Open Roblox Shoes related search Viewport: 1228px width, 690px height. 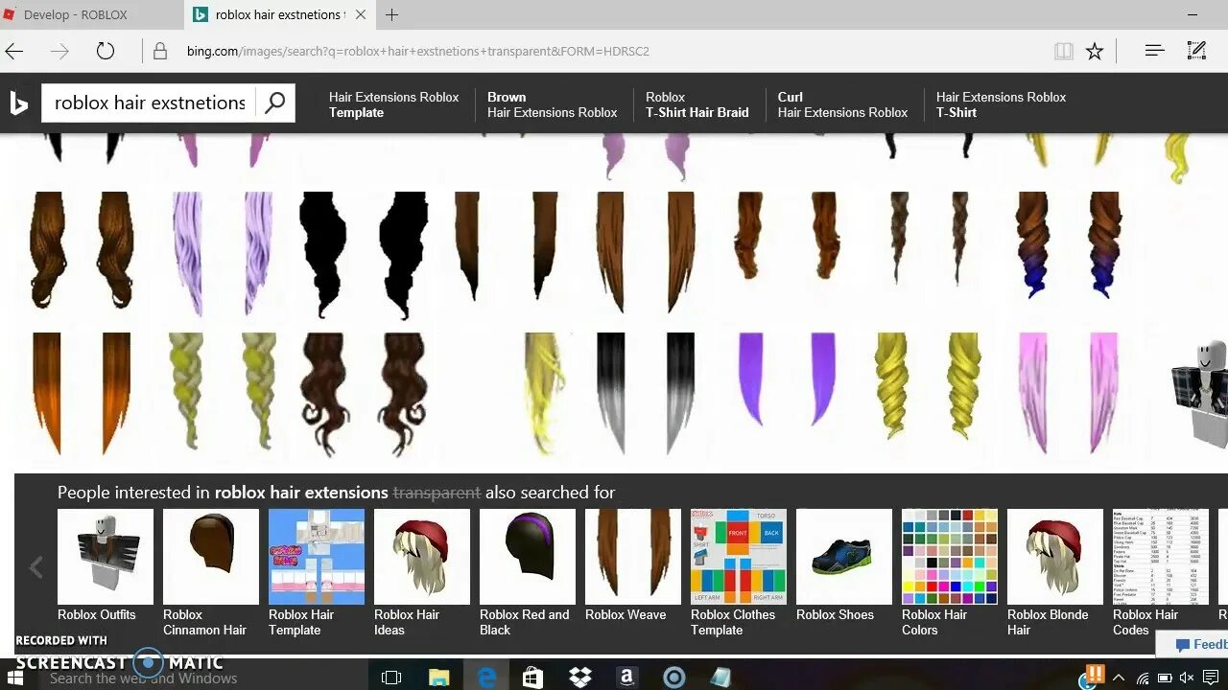[844, 566]
